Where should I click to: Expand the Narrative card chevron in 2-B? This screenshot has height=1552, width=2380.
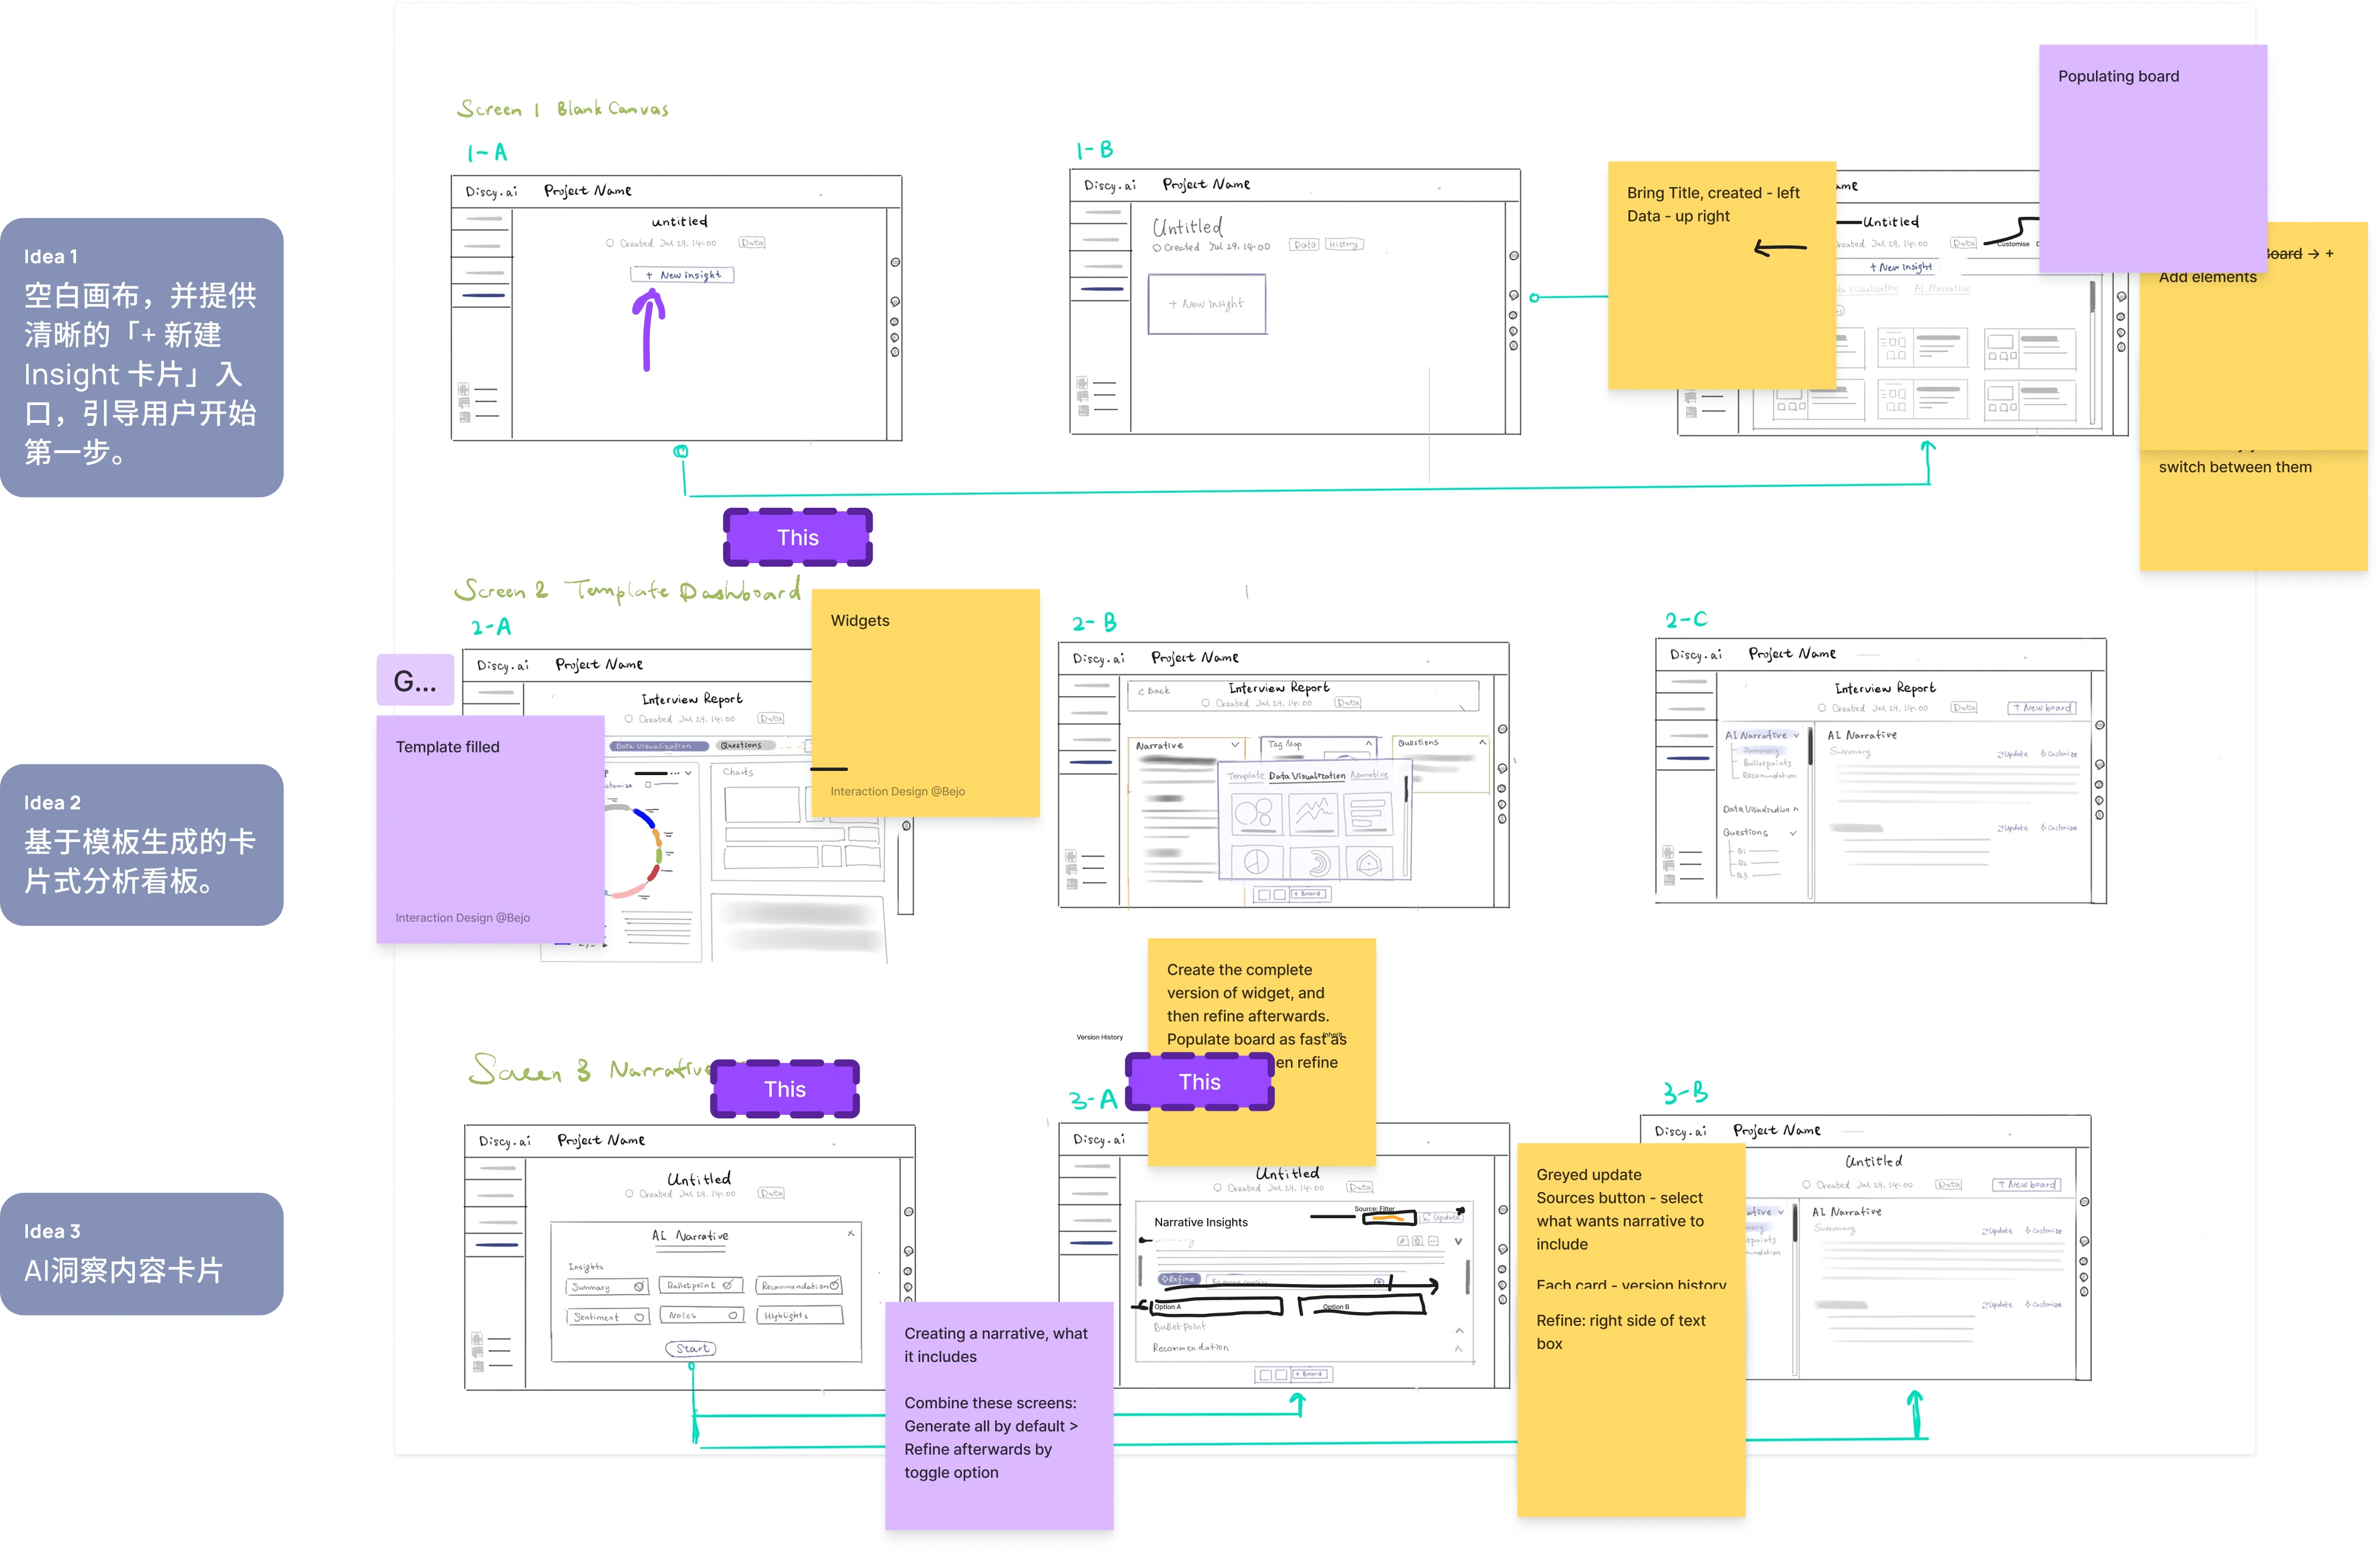pos(1235,745)
